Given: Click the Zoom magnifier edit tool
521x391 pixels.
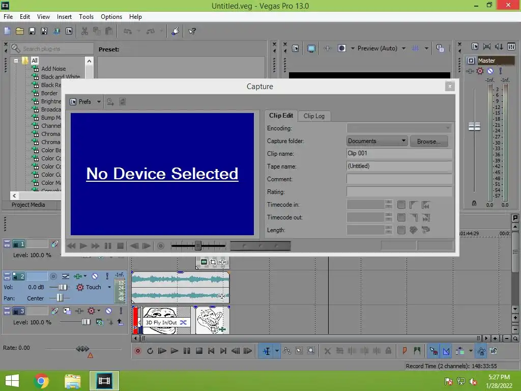Looking at the screenshot, I should (311, 351).
